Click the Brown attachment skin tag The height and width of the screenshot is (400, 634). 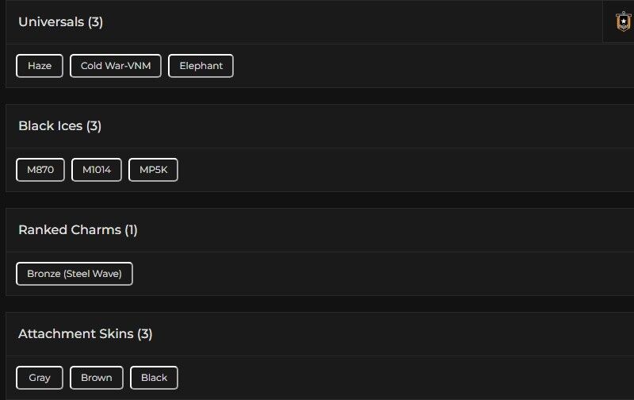(x=97, y=378)
